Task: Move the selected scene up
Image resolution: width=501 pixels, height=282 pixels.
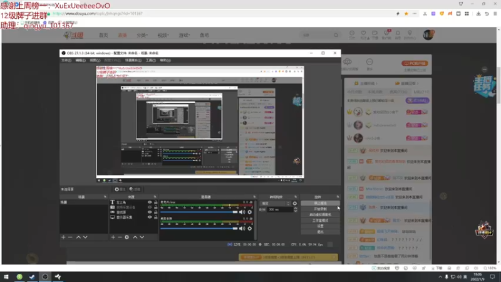Action: pos(78,238)
